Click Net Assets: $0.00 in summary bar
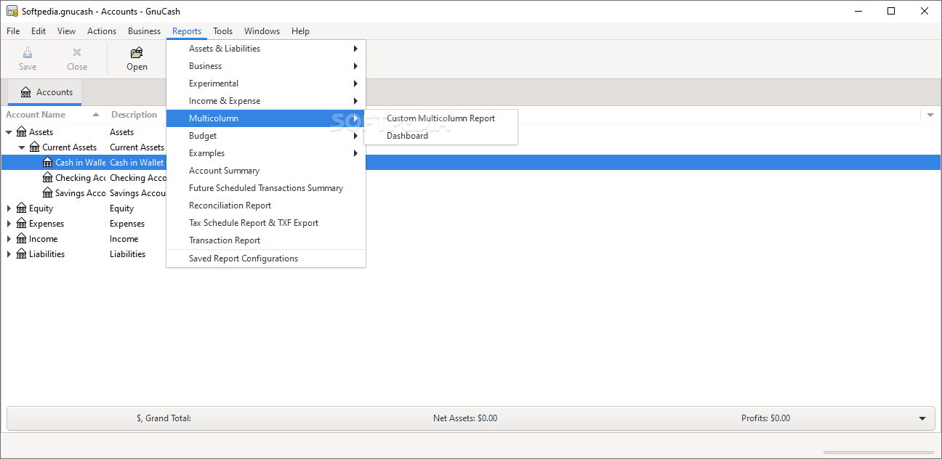This screenshot has width=942, height=459. click(465, 418)
